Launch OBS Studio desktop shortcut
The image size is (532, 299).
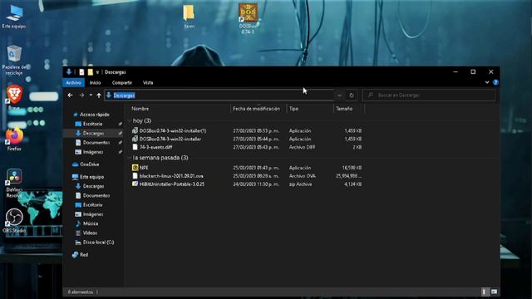click(x=14, y=221)
